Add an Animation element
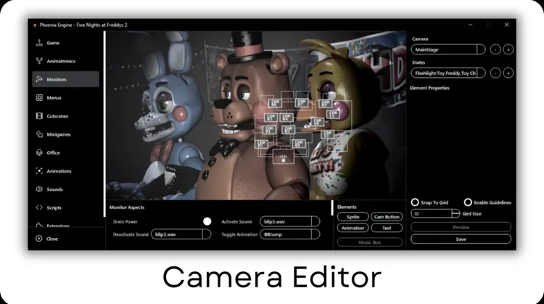Viewport: 544px width, 304px height. pyautogui.click(x=353, y=228)
